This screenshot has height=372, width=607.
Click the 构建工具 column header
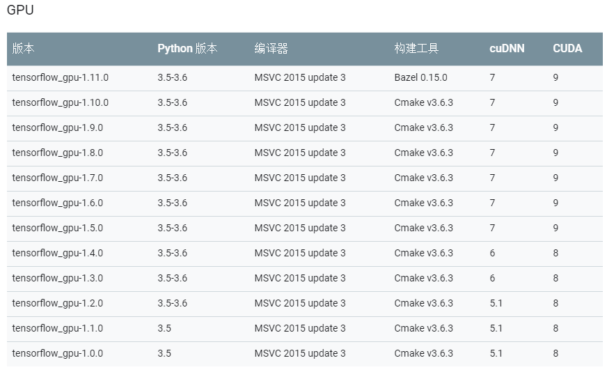click(416, 49)
